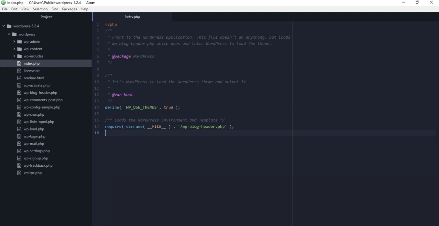Select wp-settings.php in the project panel
The image size is (439, 226).
[36, 151]
